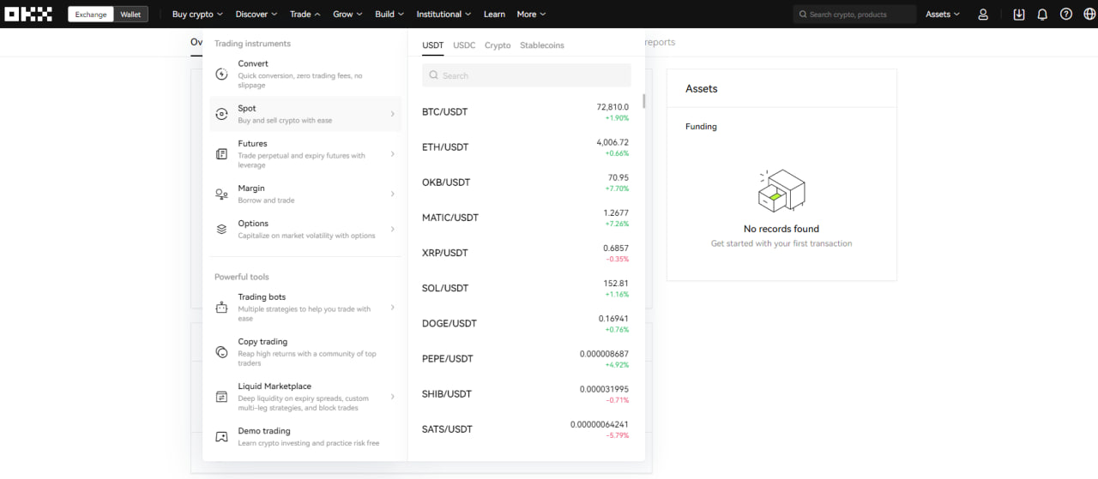Image resolution: width=1098 pixels, height=479 pixels.
Task: Open the XRP/USDT pair
Action: pyautogui.click(x=525, y=253)
